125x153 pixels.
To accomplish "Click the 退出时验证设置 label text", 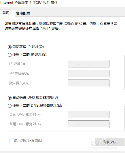I will pyautogui.click(x=28, y=141).
